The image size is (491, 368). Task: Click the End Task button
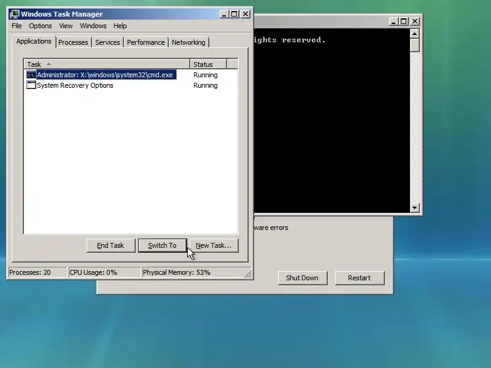coord(110,245)
